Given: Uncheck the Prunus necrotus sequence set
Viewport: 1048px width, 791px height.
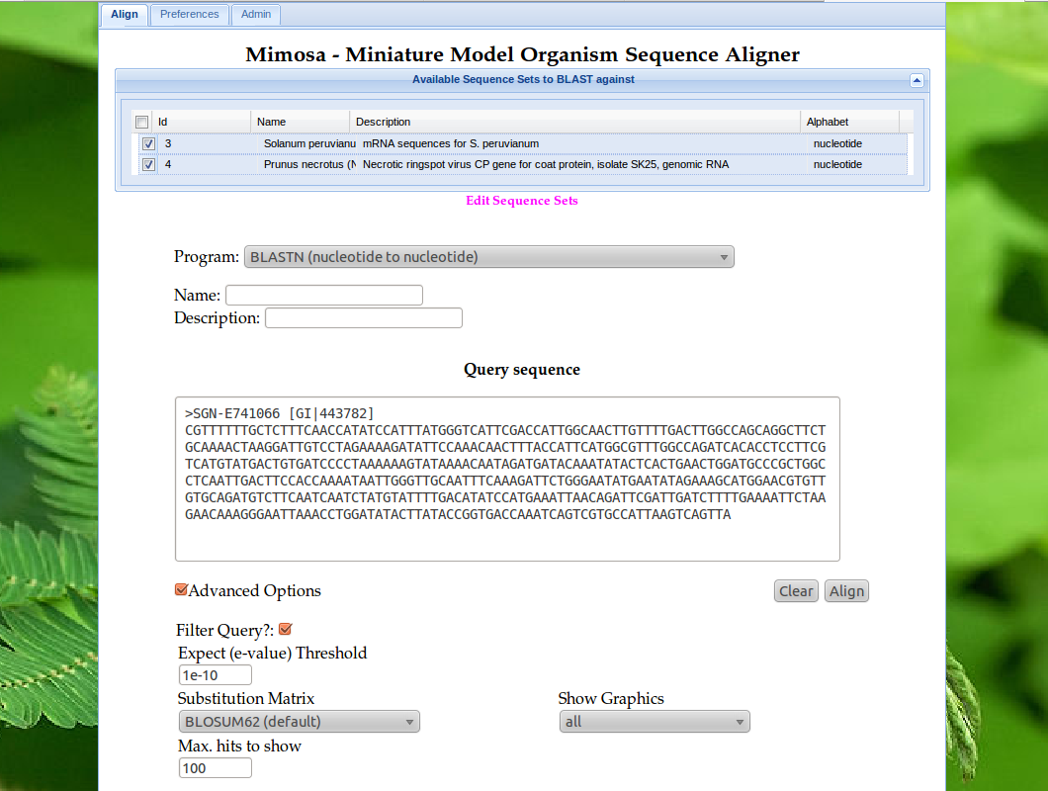Looking at the screenshot, I should [x=148, y=164].
